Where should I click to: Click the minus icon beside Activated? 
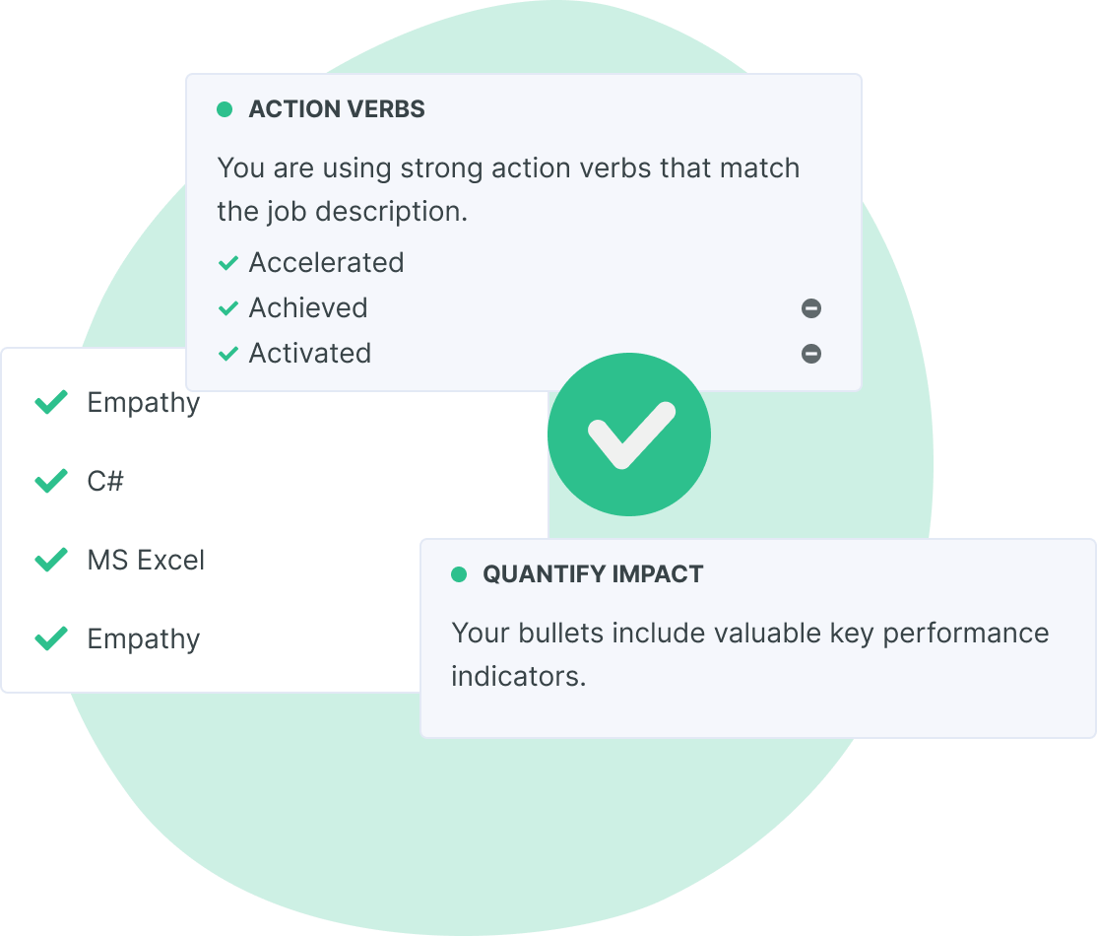811,353
